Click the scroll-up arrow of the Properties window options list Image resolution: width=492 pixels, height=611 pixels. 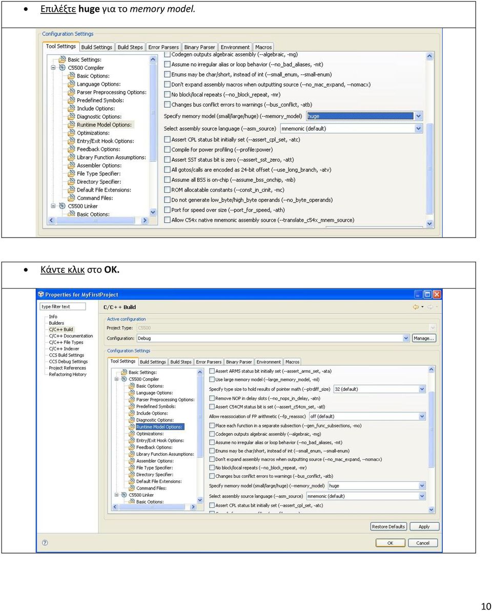pos(431,369)
